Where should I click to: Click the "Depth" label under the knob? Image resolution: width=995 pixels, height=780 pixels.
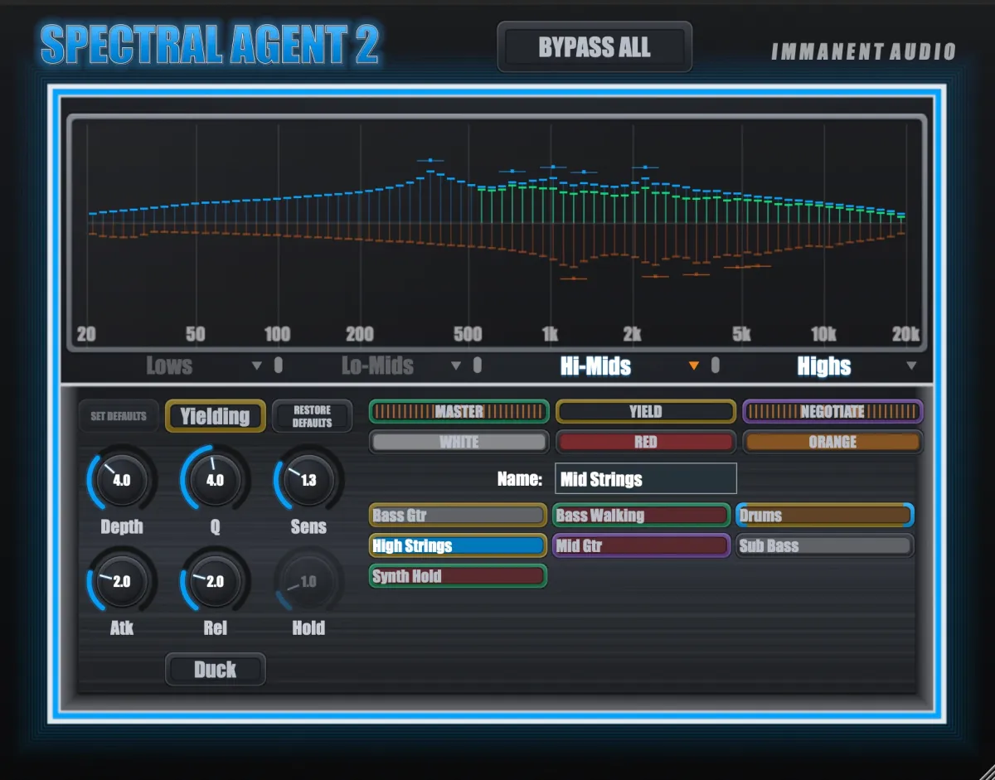coord(122,527)
